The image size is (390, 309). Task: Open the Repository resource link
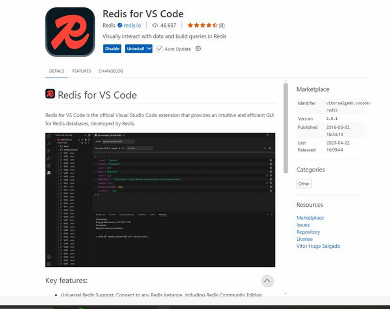[x=308, y=232]
